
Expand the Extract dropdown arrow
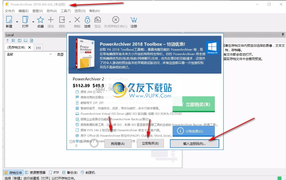(70, 22)
